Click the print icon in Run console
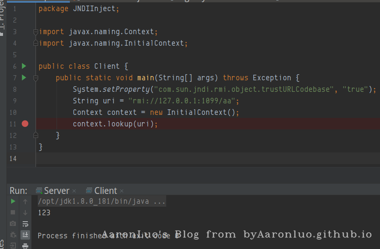 25,246
